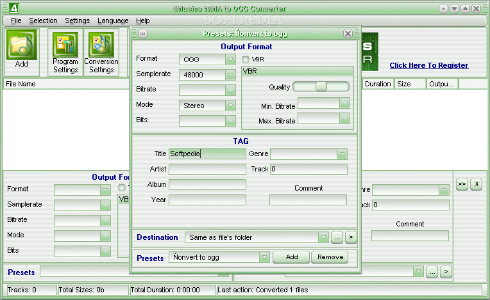Close the Presets dialog
This screenshot has height=300, width=490.
(x=348, y=33)
